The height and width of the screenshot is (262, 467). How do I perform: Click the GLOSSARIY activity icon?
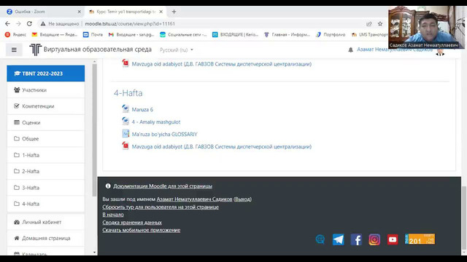click(126, 134)
